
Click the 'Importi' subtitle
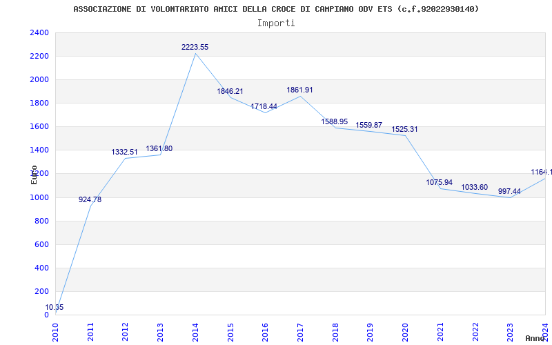(x=276, y=23)
